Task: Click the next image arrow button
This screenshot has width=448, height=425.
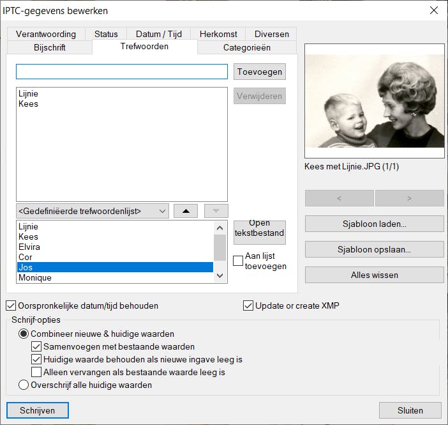Action: pos(409,199)
